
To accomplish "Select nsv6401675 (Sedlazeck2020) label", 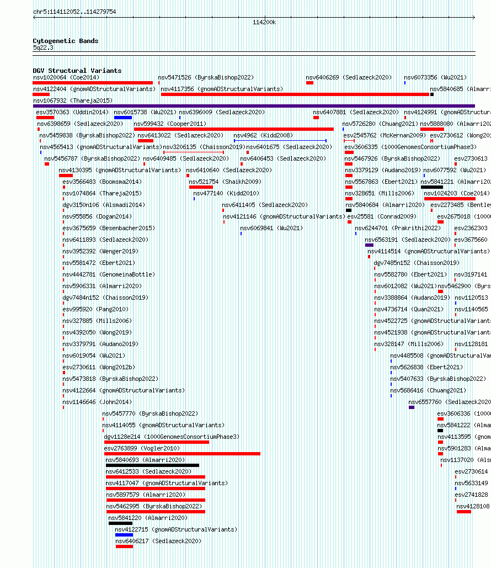I will click(x=289, y=147).
